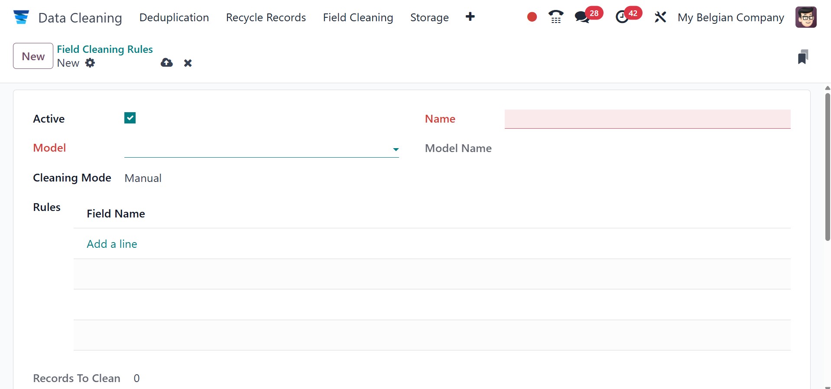Click the Data Cleaning app logo icon
The height and width of the screenshot is (389, 831).
coord(21,17)
